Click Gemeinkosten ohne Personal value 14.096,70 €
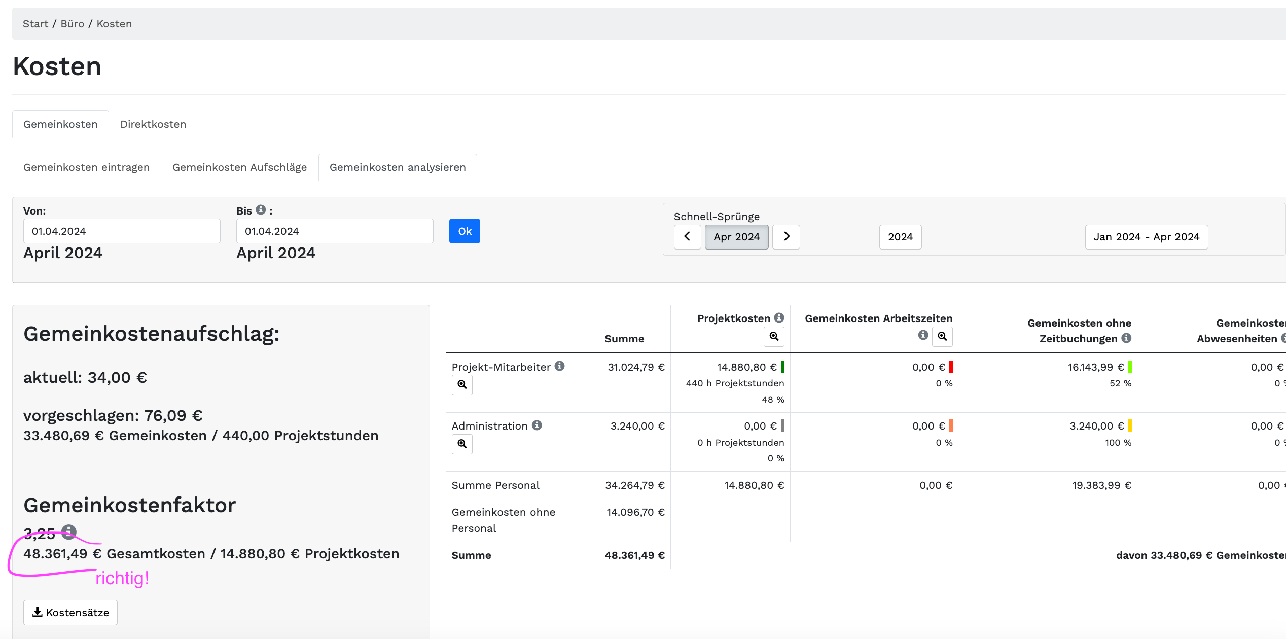Screen dimensions: 1286x639 pyautogui.click(x=636, y=512)
